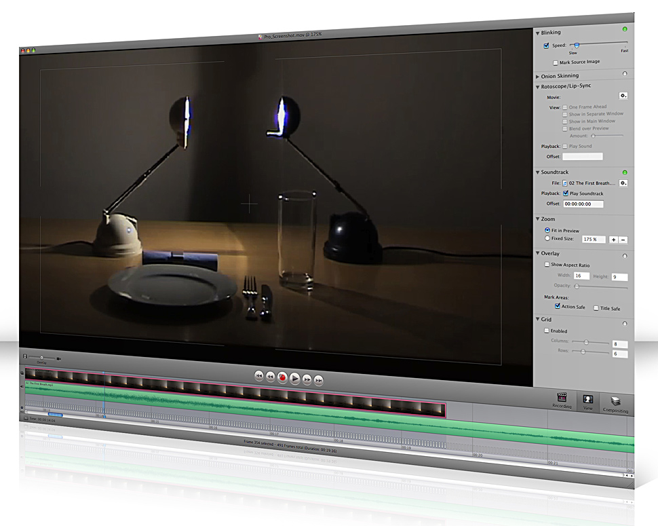Viewport: 658px width, 526px height.
Task: Step forward with the fast-forward button
Action: coord(307,379)
